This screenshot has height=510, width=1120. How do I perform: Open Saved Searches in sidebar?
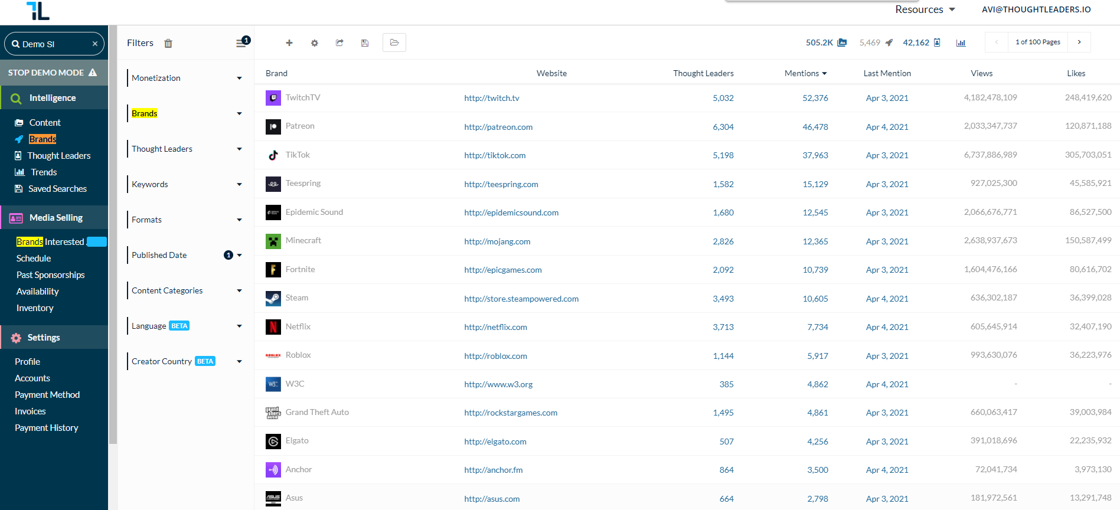click(x=57, y=189)
